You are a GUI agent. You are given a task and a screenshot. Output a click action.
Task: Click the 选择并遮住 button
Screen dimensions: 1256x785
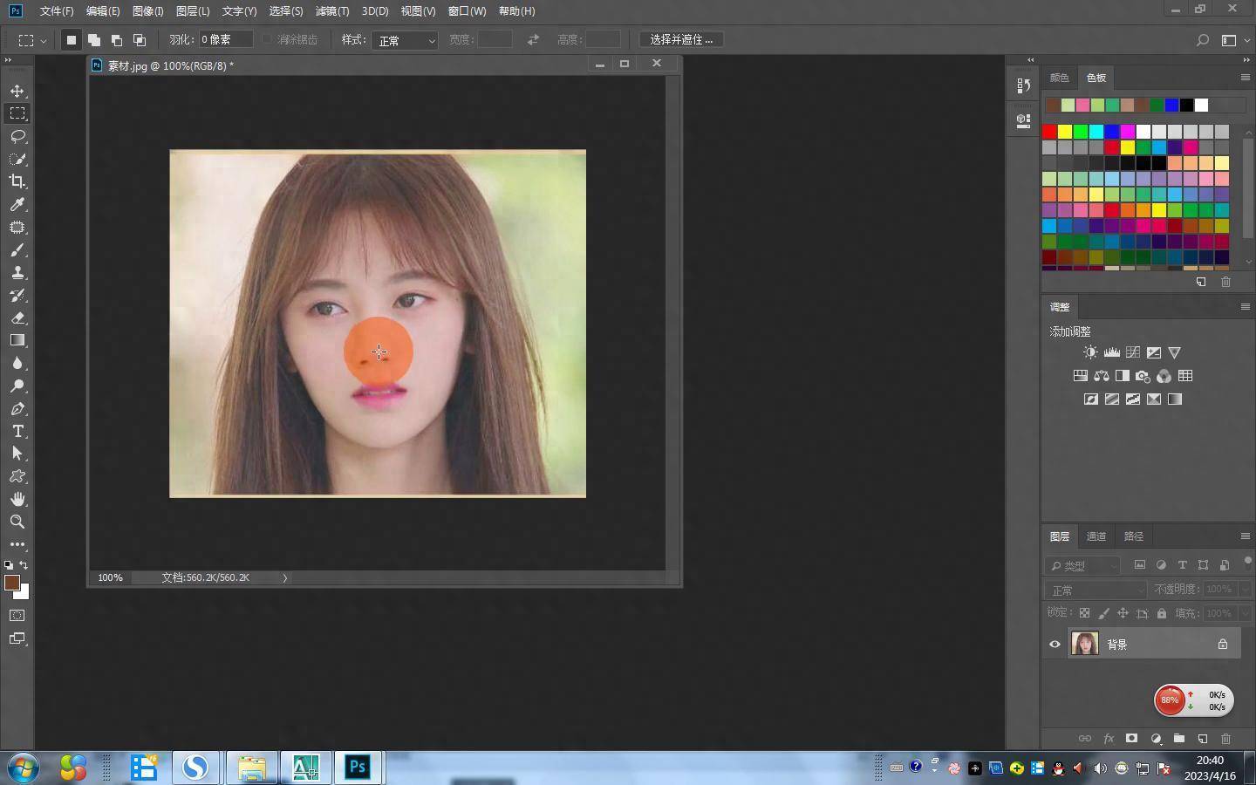pyautogui.click(x=681, y=39)
